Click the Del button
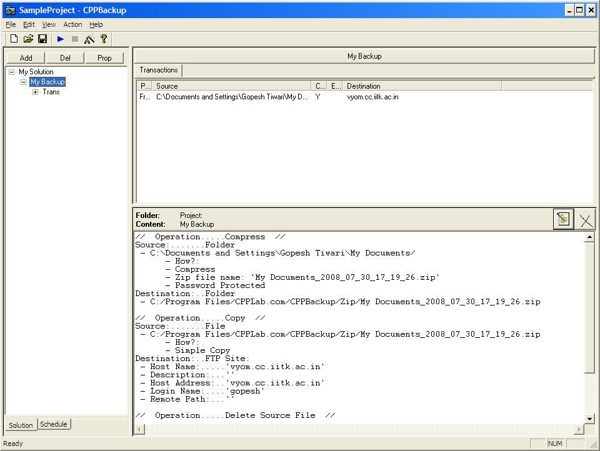Image resolution: width=600 pixels, height=451 pixels. [x=65, y=57]
